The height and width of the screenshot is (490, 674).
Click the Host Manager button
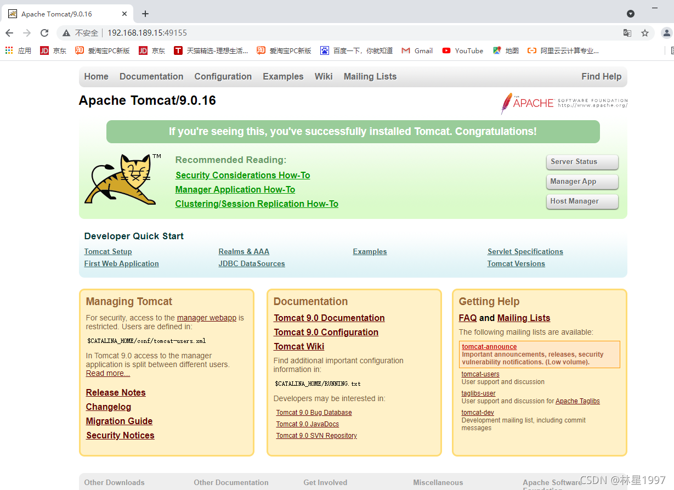(x=582, y=201)
